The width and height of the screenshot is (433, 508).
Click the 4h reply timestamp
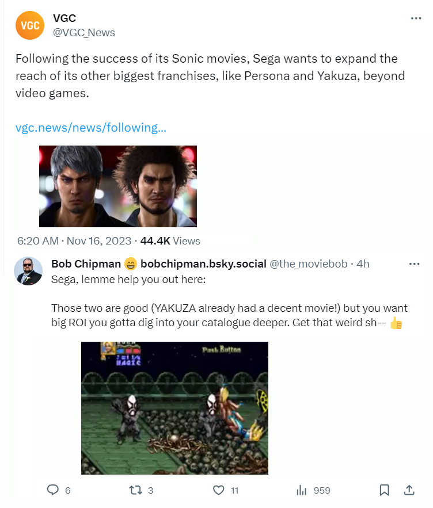click(x=363, y=264)
